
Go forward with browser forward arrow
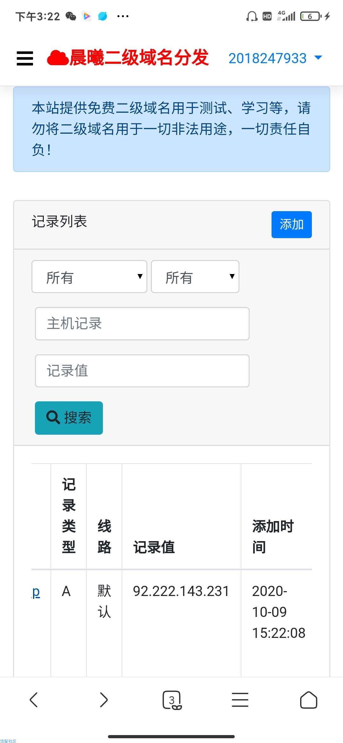(104, 700)
